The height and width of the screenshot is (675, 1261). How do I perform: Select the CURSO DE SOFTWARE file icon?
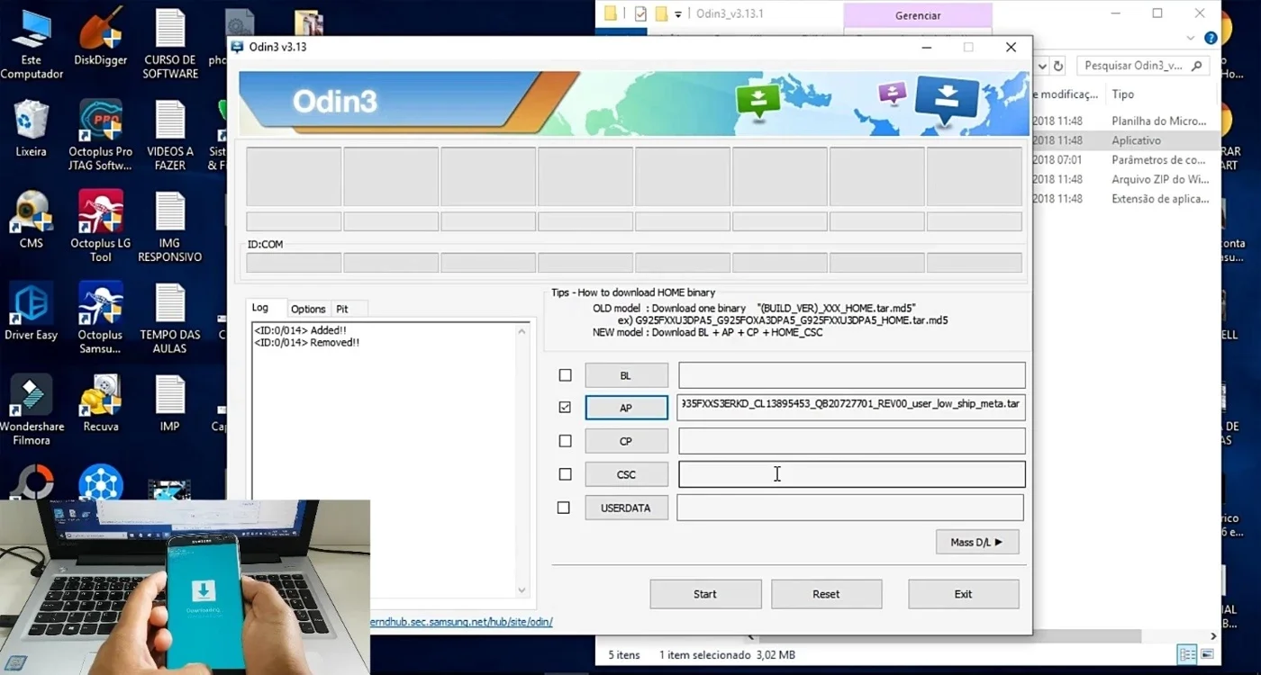point(170,43)
